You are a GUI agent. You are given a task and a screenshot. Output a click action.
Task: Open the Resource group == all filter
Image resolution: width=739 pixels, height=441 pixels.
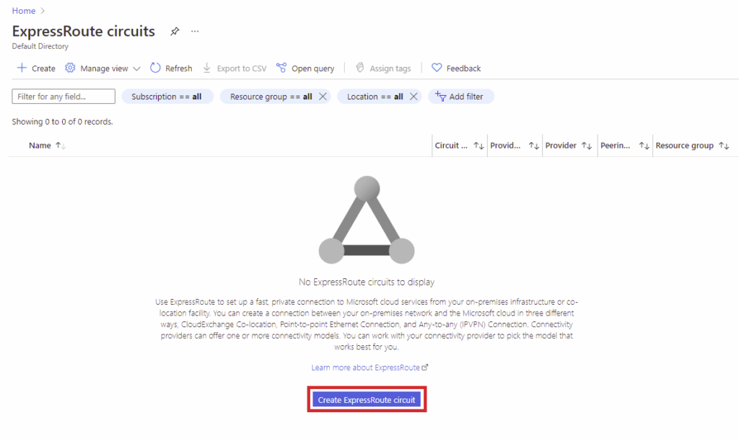(271, 97)
